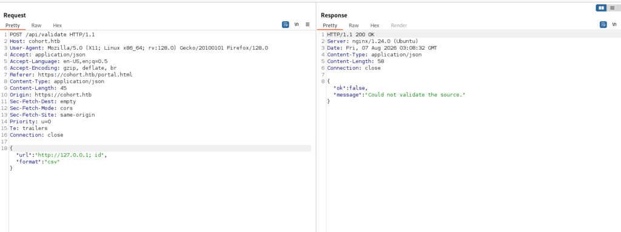Screen dimensions: 621x232
Task: Select the side-by-side split layout view
Action: 601,8
